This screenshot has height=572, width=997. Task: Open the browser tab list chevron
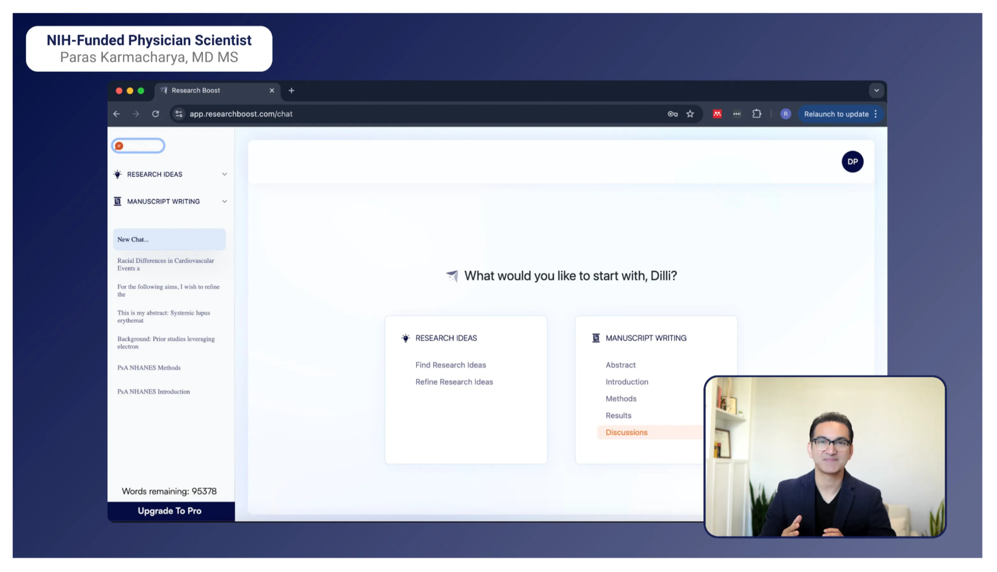876,90
